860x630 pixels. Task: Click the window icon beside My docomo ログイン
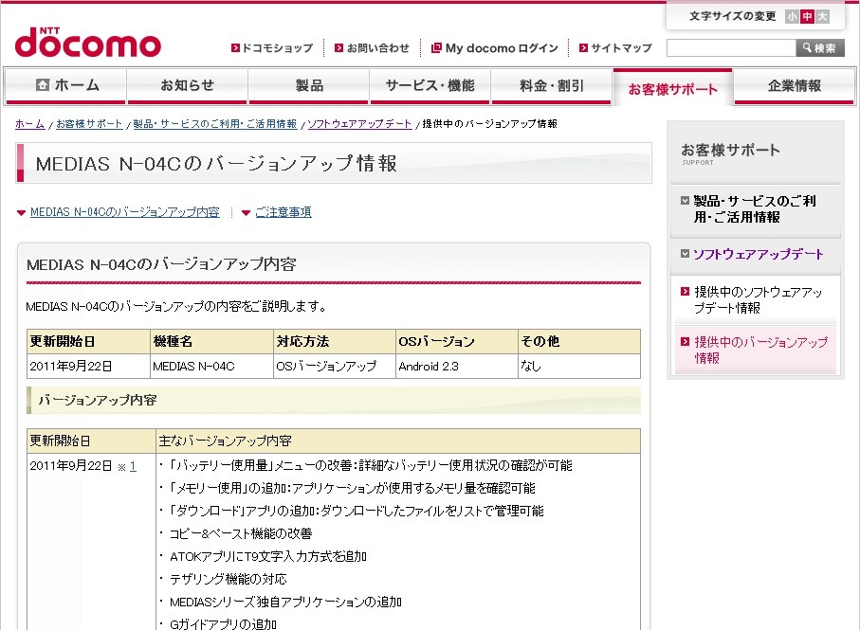click(436, 48)
